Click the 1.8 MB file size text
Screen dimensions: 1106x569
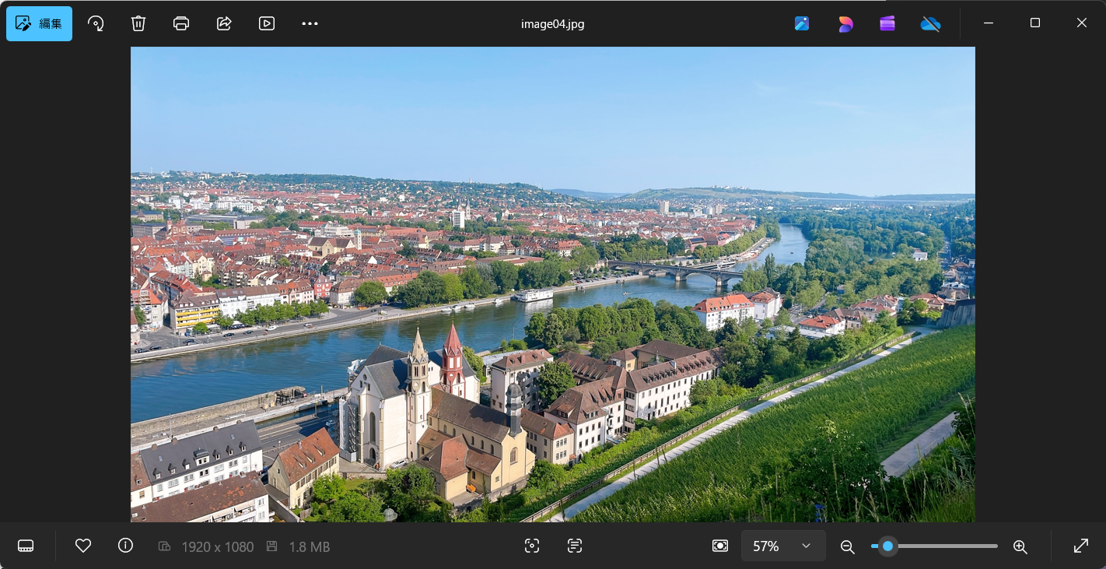tap(310, 547)
